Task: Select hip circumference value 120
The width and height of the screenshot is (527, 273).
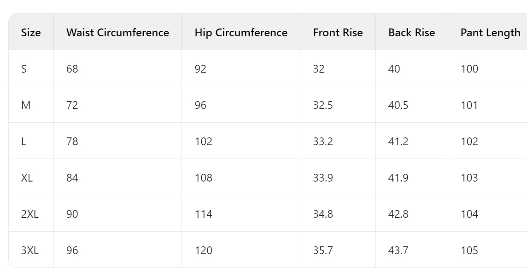Action: point(204,250)
